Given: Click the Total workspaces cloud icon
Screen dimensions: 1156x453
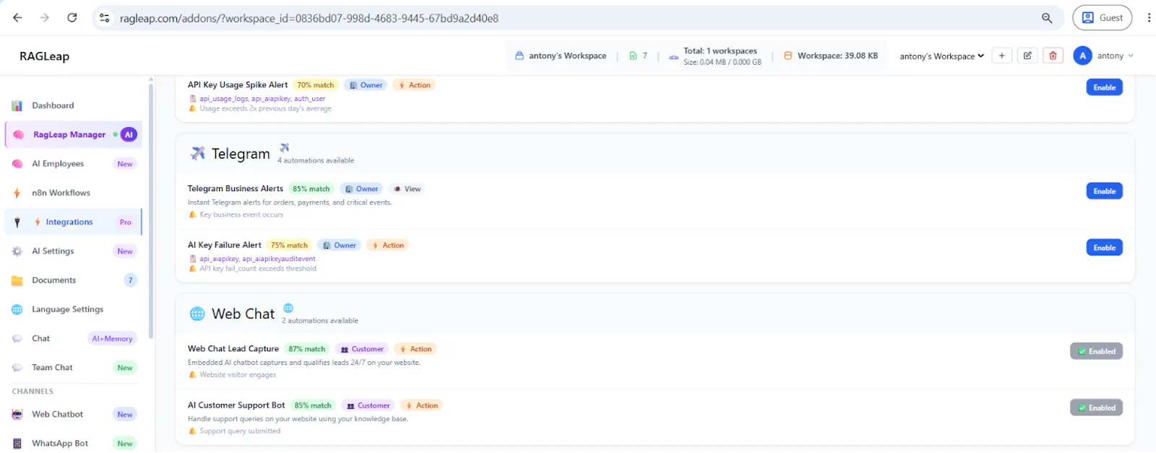Looking at the screenshot, I should (x=673, y=56).
